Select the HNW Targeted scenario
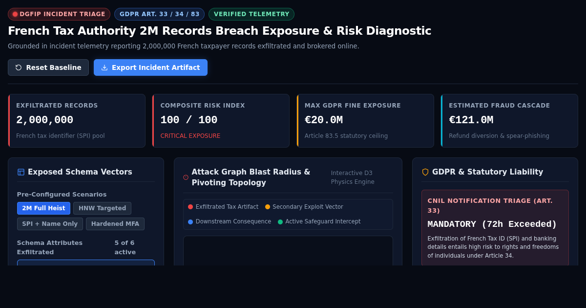 (102, 208)
